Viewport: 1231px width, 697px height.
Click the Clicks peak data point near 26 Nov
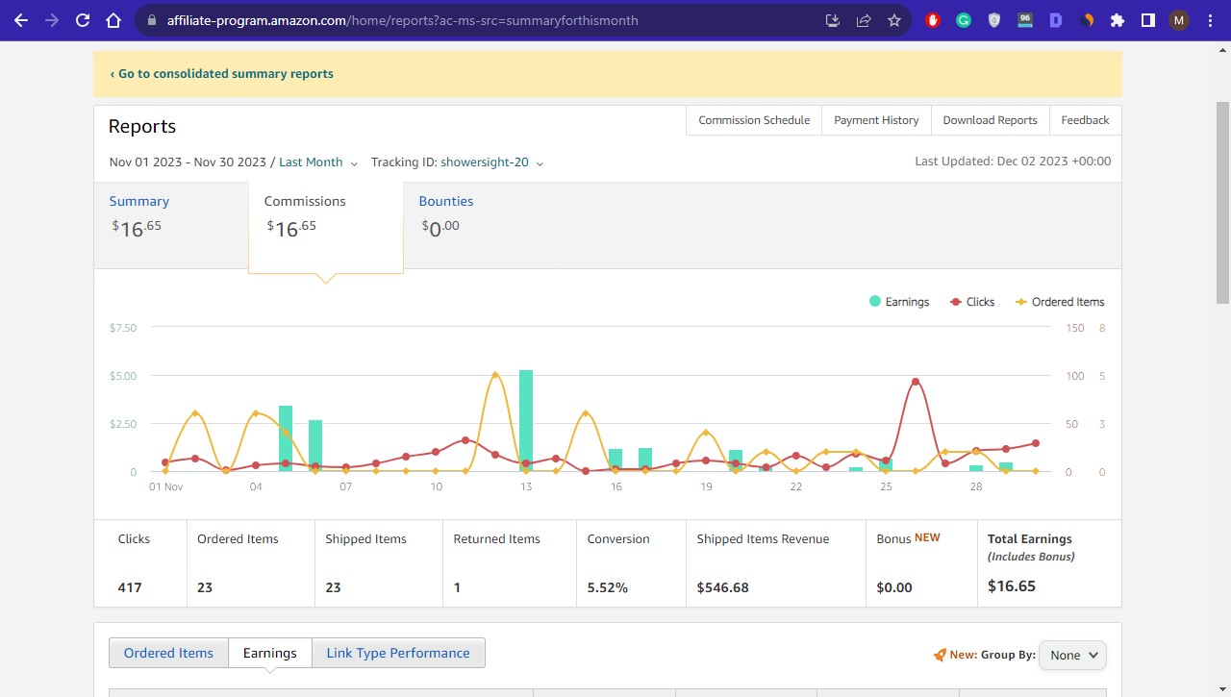tap(916, 382)
